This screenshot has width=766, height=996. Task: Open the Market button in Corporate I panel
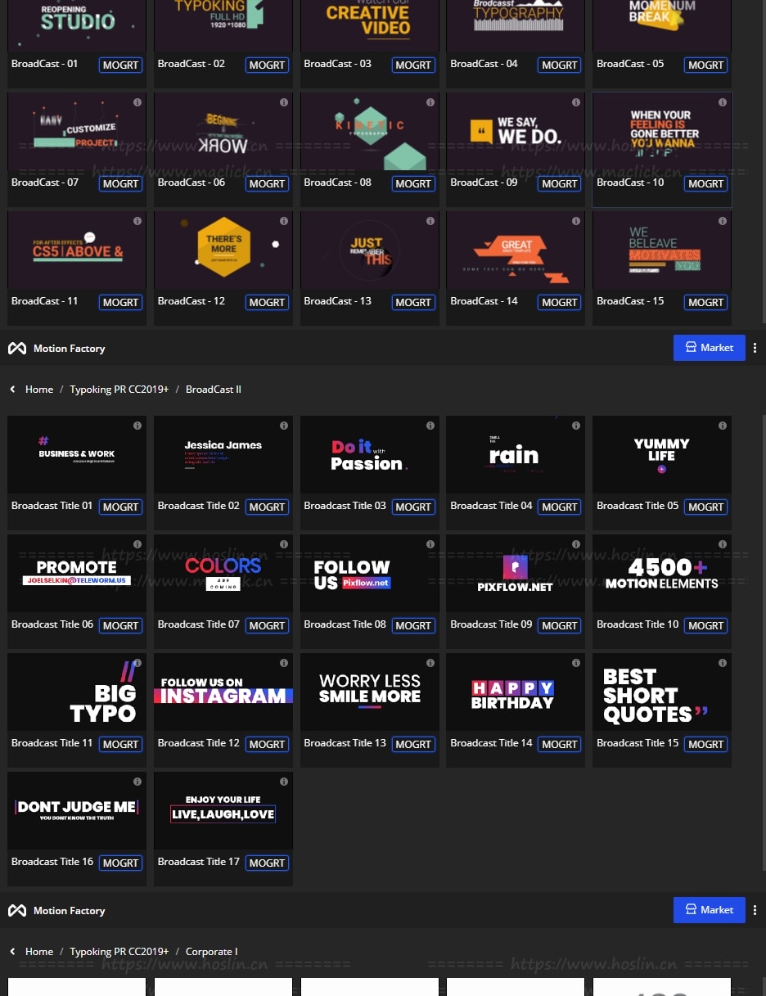pos(709,910)
